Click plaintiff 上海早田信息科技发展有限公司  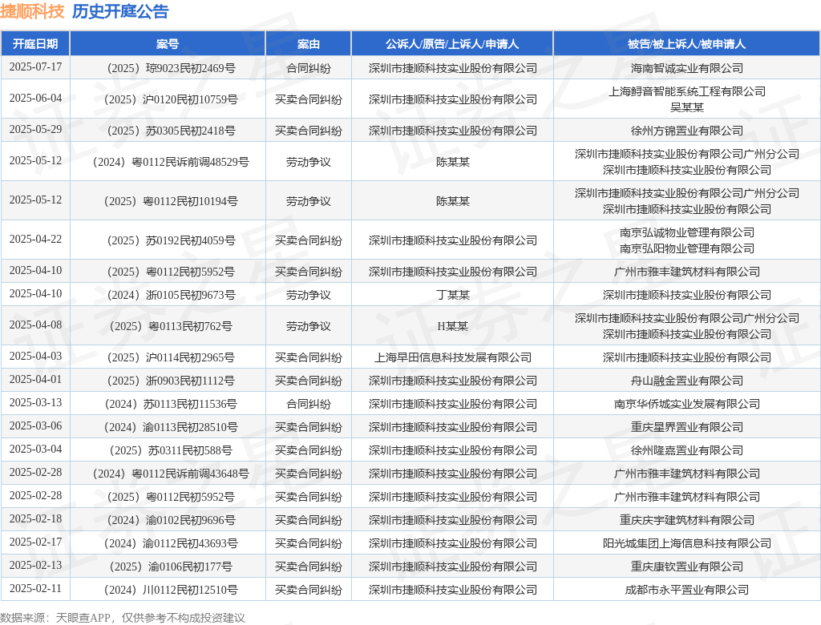[453, 358]
